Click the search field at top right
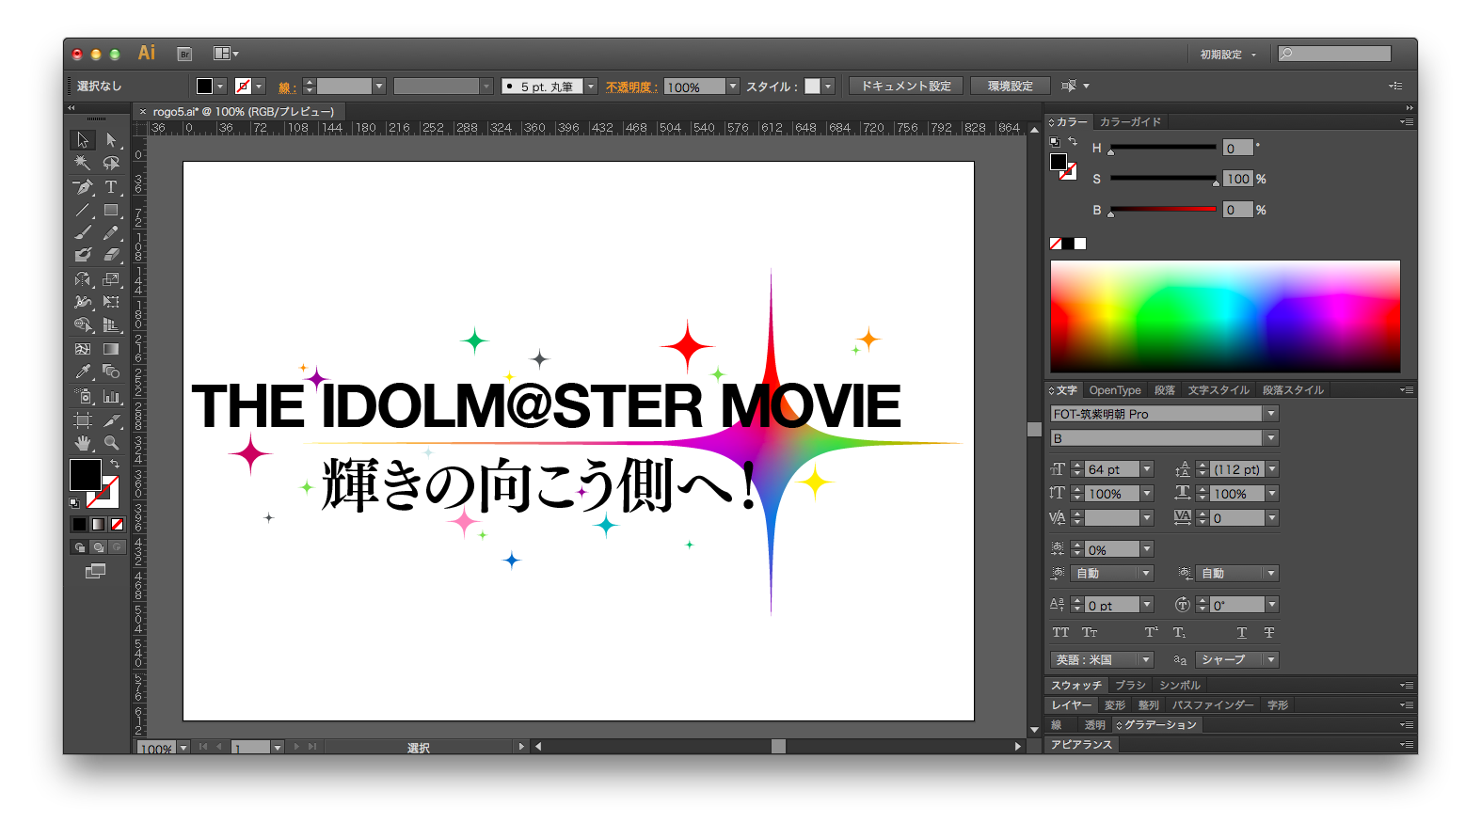 pyautogui.click(x=1334, y=54)
